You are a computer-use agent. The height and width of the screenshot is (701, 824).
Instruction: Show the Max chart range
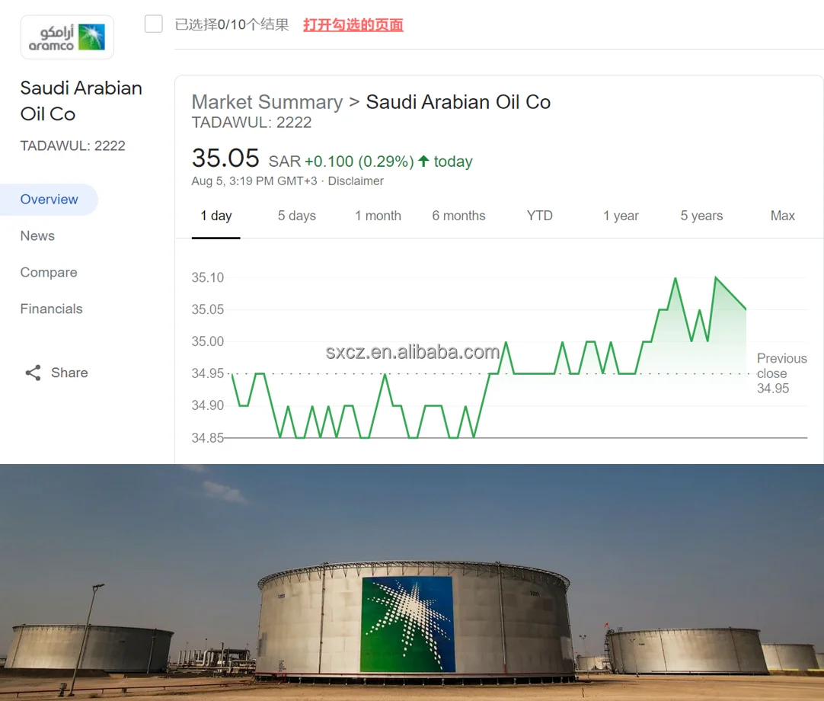click(782, 216)
